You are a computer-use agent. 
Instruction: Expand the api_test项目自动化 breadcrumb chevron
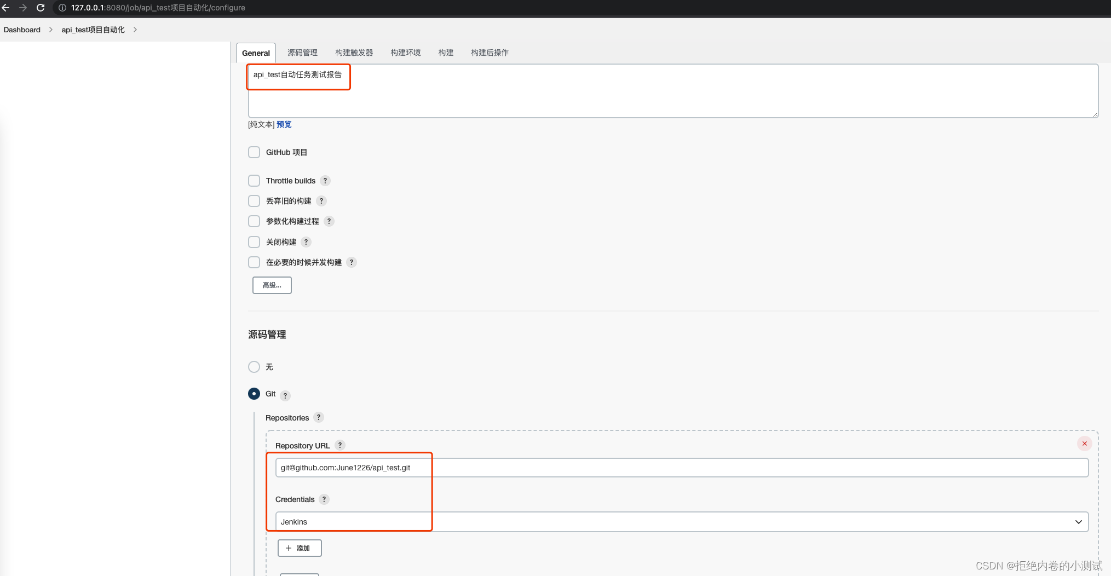click(135, 30)
